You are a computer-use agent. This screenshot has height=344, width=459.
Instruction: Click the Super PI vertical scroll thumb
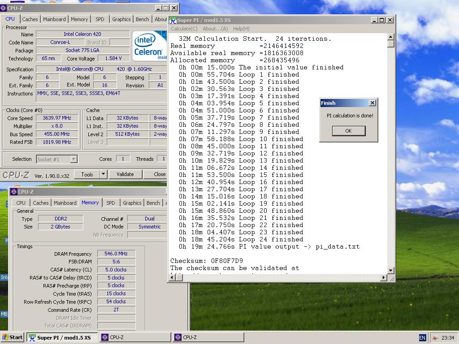[x=391, y=44]
